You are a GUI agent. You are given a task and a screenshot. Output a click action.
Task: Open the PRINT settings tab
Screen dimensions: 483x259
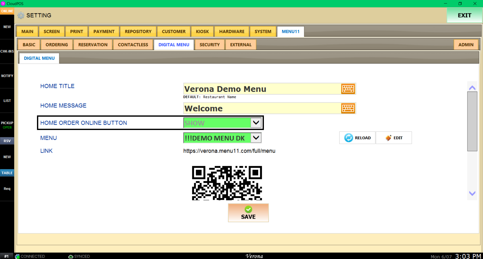click(76, 32)
